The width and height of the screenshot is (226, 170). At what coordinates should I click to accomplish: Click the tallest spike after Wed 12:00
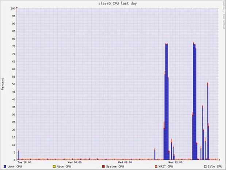[x=194, y=101]
